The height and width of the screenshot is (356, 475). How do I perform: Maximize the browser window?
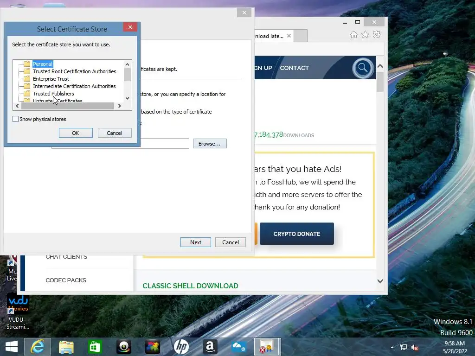point(358,22)
